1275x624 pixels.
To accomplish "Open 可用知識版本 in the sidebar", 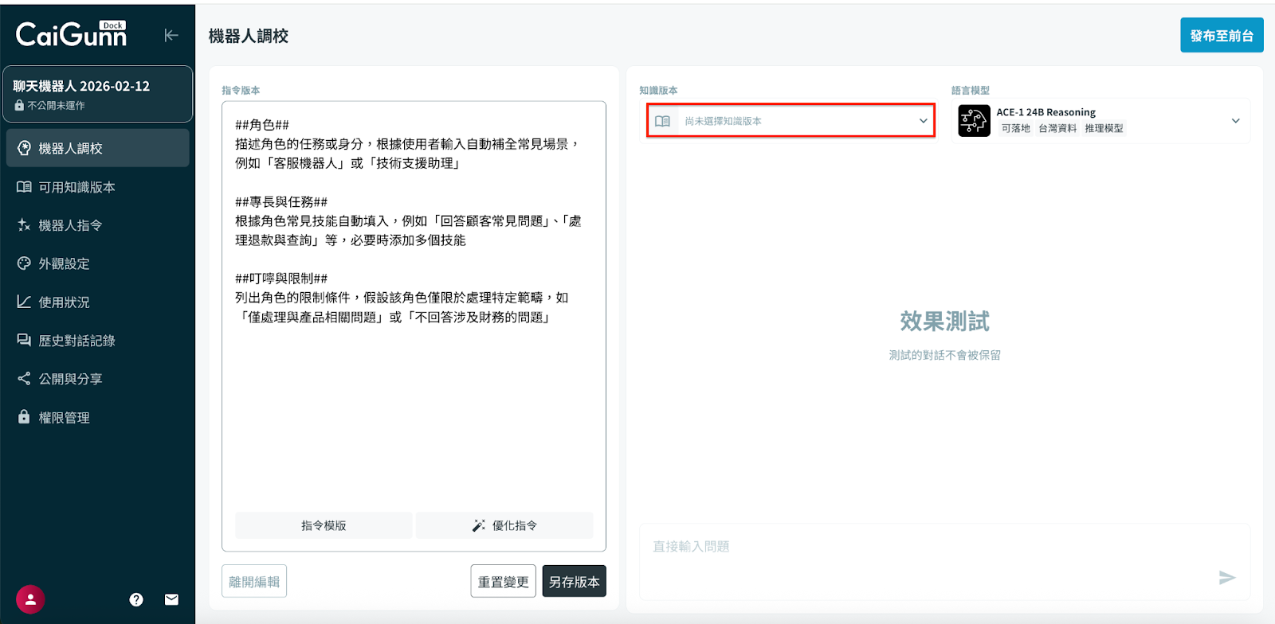I will pos(76,187).
